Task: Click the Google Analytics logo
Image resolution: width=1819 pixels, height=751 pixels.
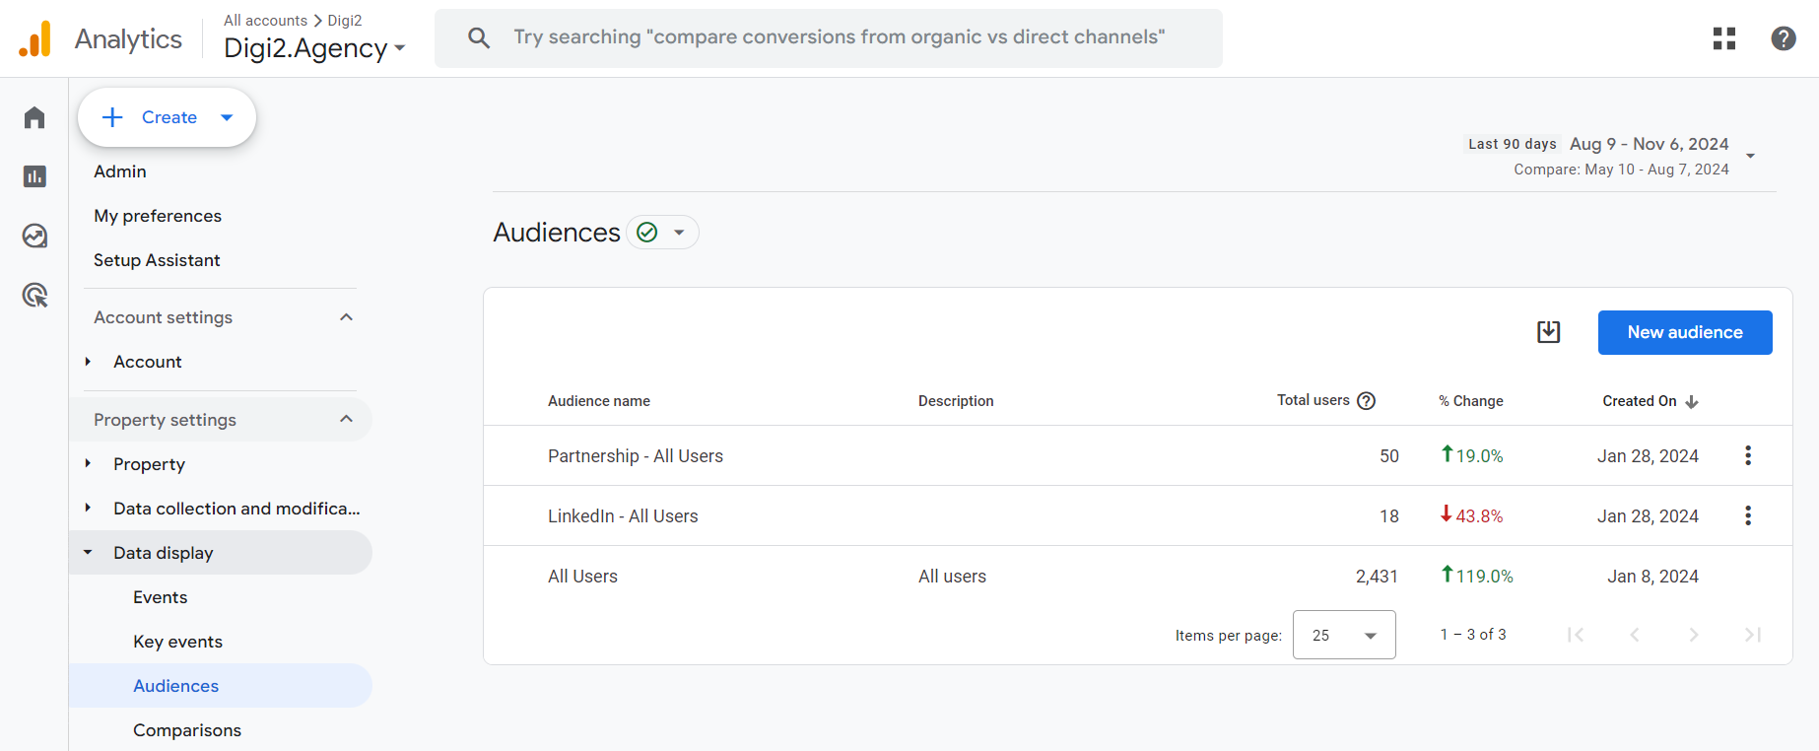Action: pos(35,38)
